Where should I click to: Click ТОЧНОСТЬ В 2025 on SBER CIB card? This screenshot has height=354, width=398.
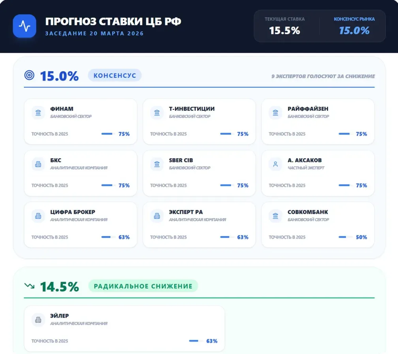tap(168, 185)
